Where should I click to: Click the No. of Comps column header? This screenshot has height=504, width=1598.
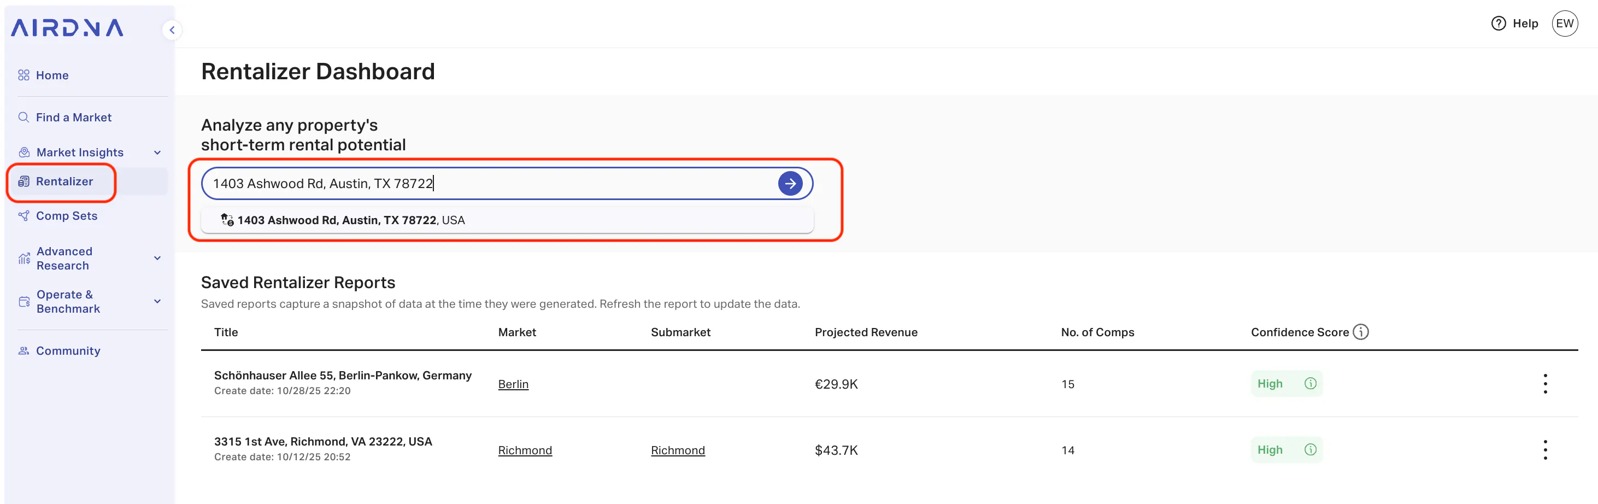1097,332
